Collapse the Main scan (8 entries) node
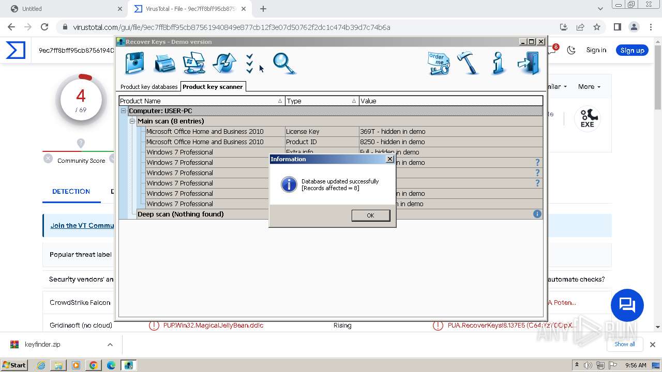 point(132,121)
